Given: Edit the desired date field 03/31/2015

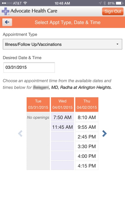Looking at the screenshot, I should (x=29, y=67).
